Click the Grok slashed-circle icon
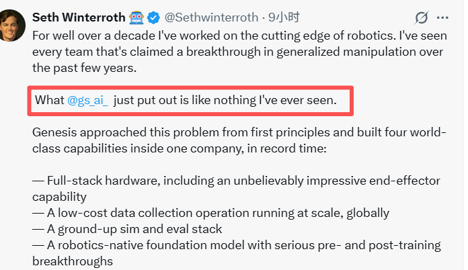Viewport: 468px width, 270px height. click(422, 18)
